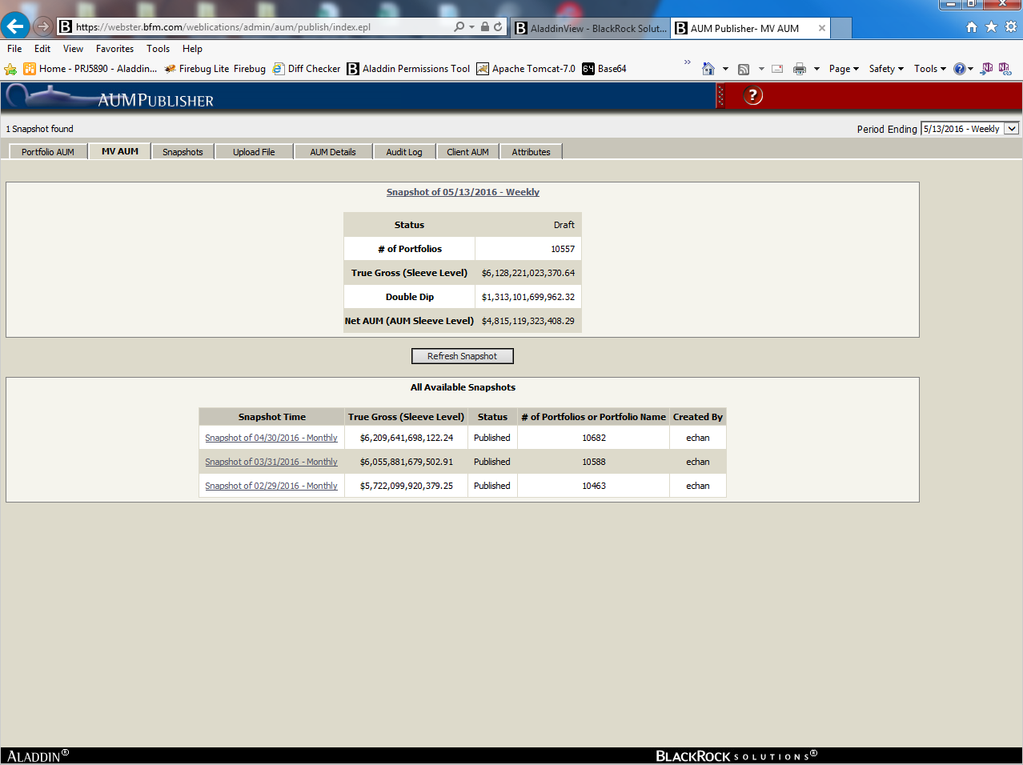Open the Favorites menu
The image size is (1023, 765).
tap(114, 49)
